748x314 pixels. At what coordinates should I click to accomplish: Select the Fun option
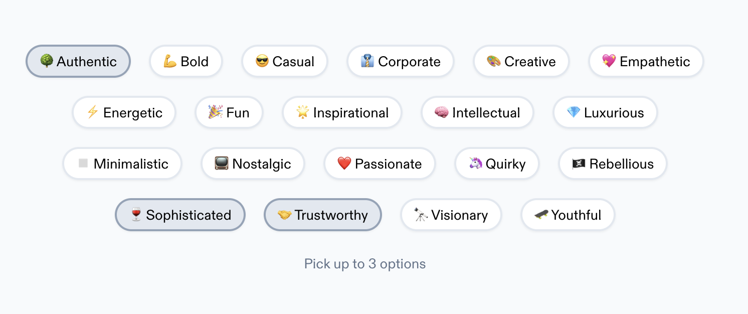229,112
